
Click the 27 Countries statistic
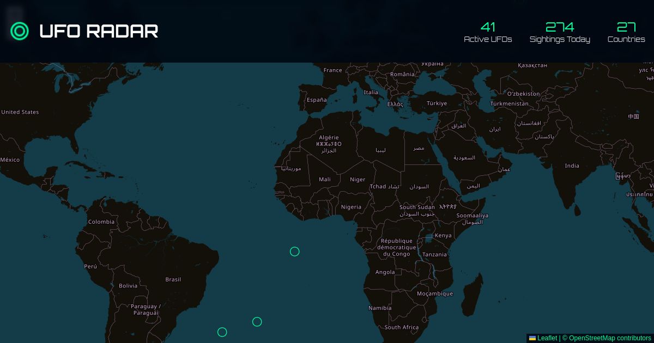pos(626,32)
